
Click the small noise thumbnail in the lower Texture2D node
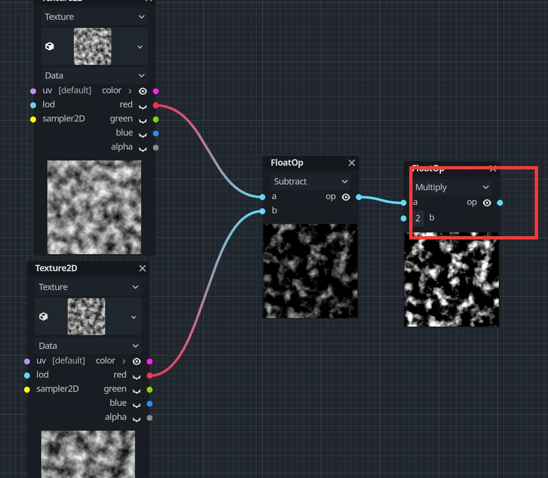point(86,317)
